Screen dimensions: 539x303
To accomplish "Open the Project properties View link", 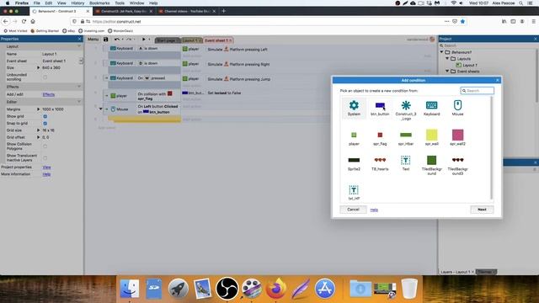I will [46, 167].
